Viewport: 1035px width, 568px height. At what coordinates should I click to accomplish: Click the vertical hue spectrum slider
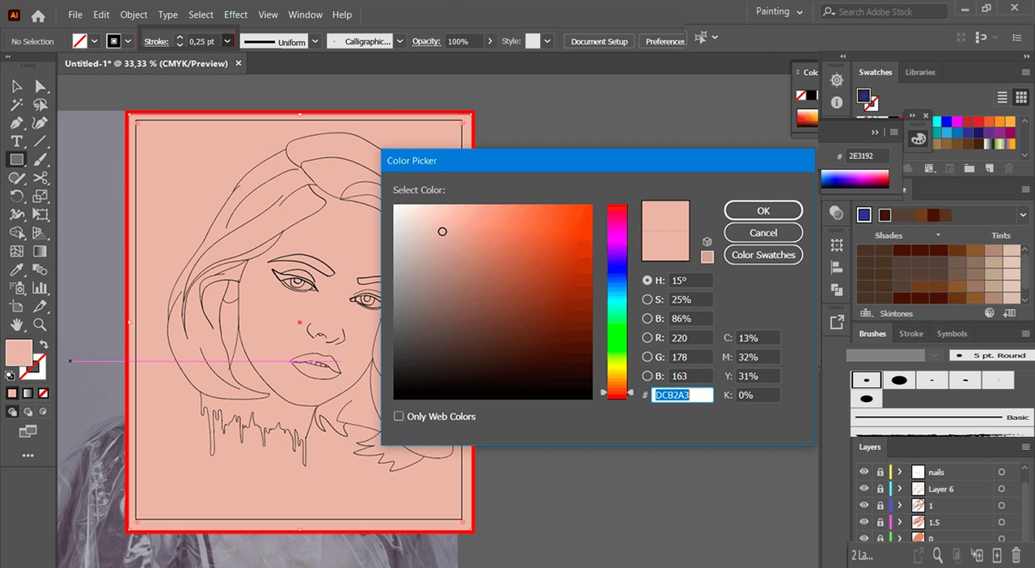pyautogui.click(x=617, y=302)
